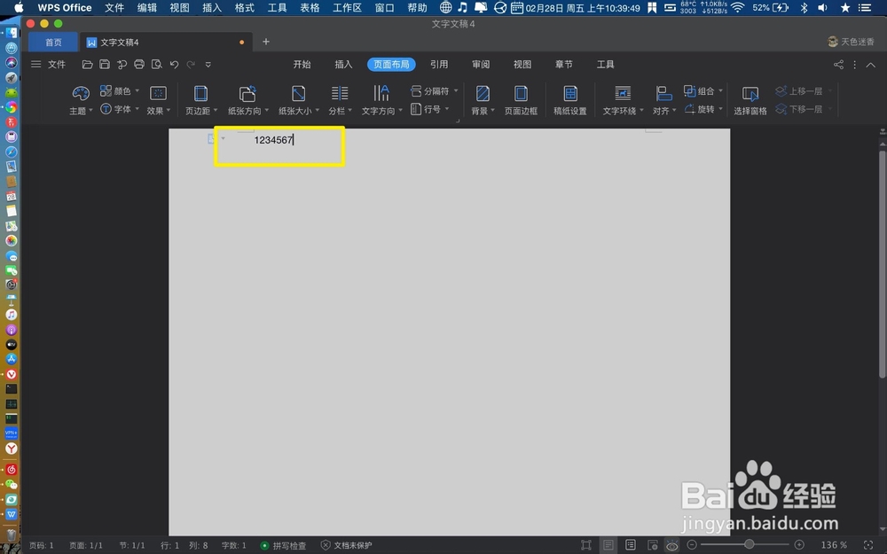Open the 格式 menu in the menu bar
887x554 pixels.
tap(245, 8)
